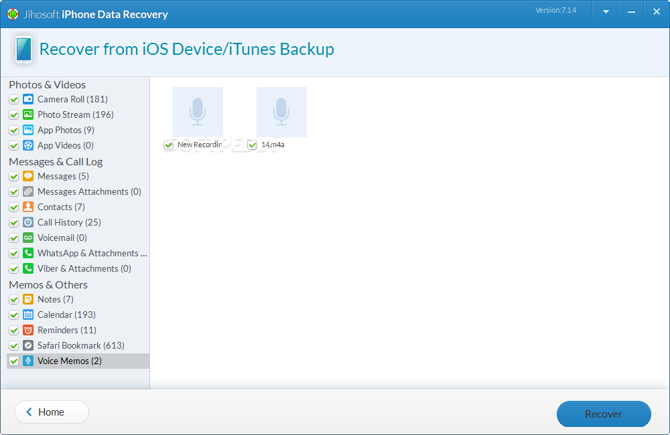Toggle the App Photos checkbox
This screenshot has width=670, height=435.
click(13, 130)
